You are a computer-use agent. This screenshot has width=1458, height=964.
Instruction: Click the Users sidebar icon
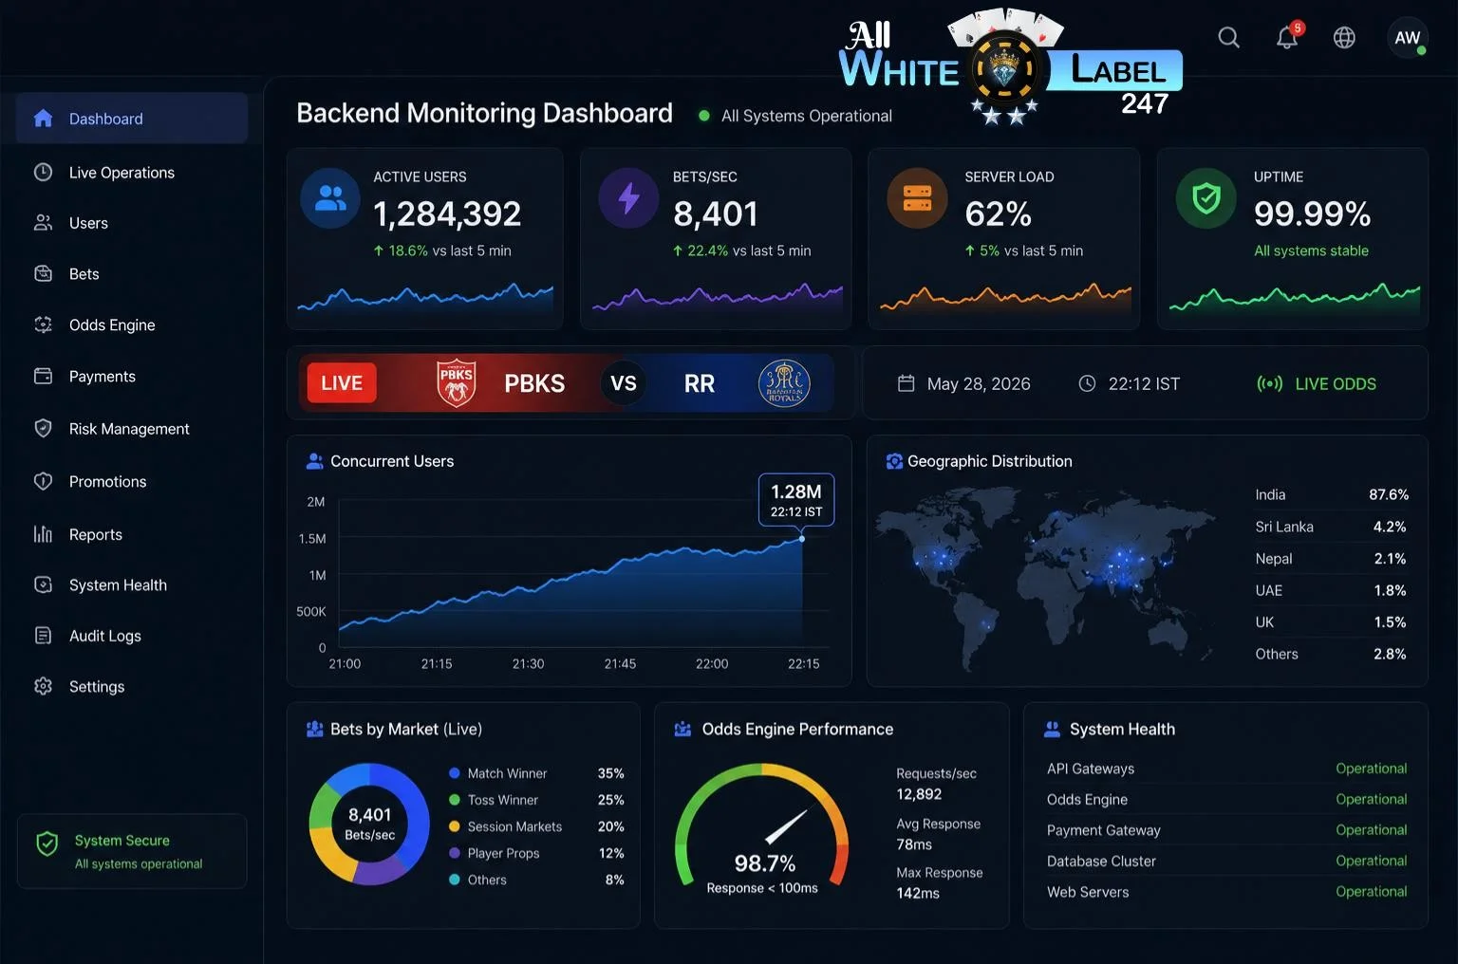[x=43, y=223]
